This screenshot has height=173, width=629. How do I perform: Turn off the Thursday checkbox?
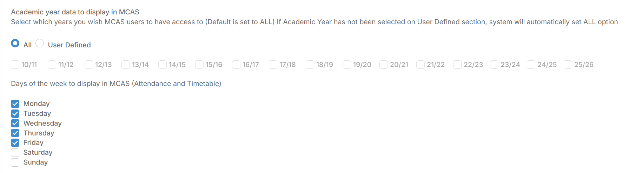pyautogui.click(x=15, y=133)
